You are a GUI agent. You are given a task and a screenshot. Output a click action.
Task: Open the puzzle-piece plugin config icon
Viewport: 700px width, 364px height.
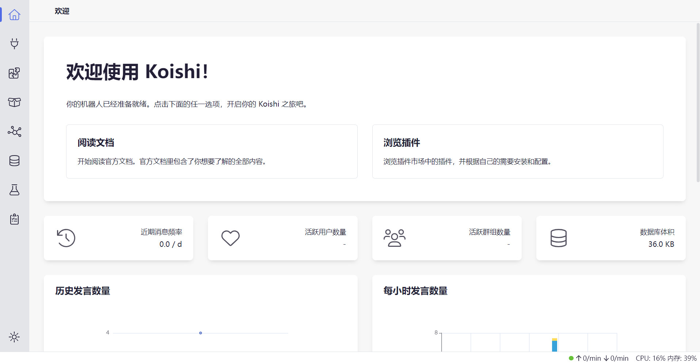pos(14,73)
